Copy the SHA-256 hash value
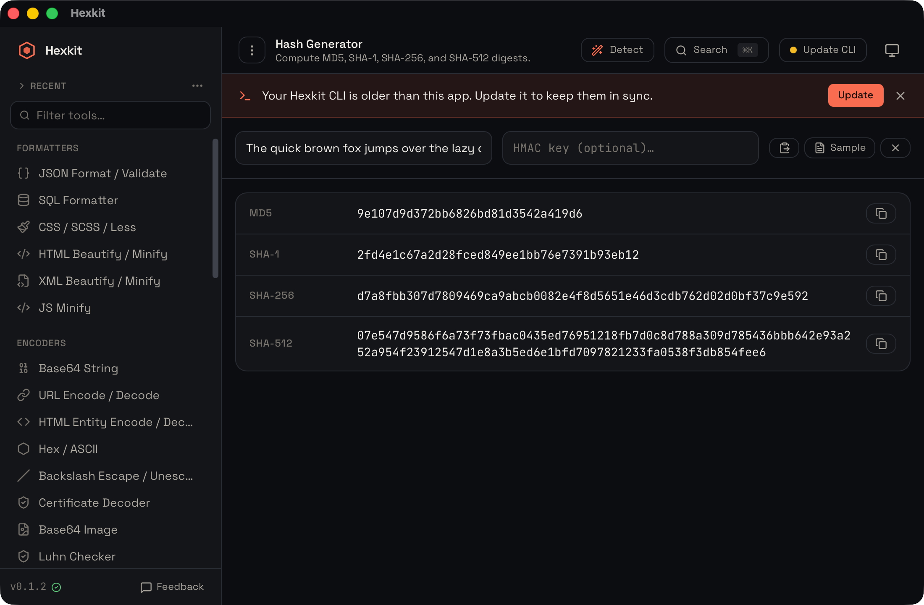The height and width of the screenshot is (605, 924). 881,296
